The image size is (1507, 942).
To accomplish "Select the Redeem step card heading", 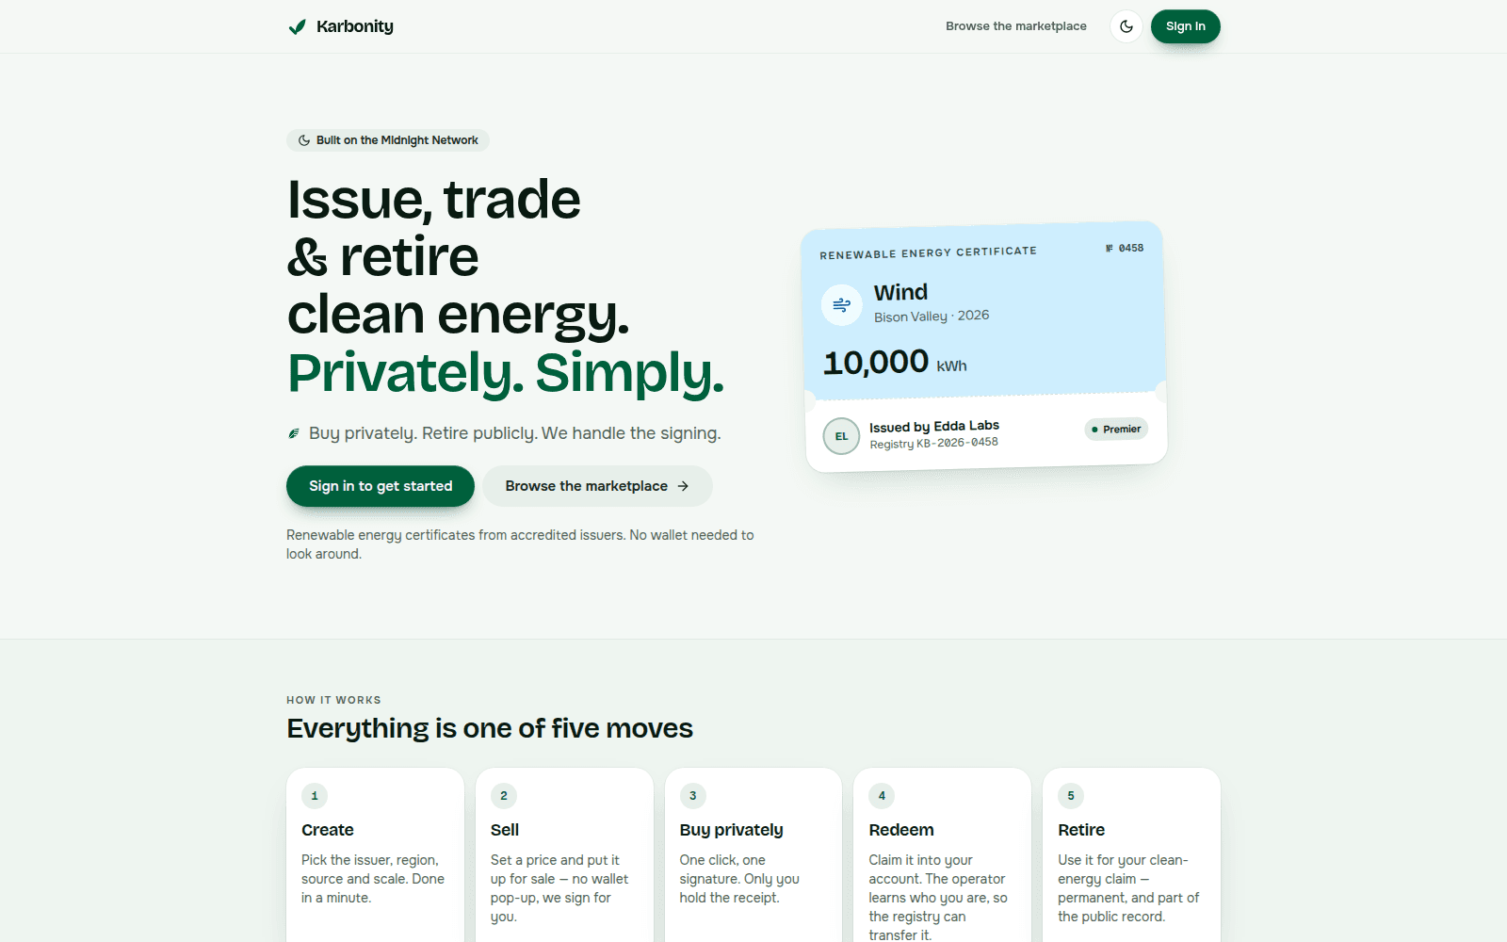I will 901,830.
